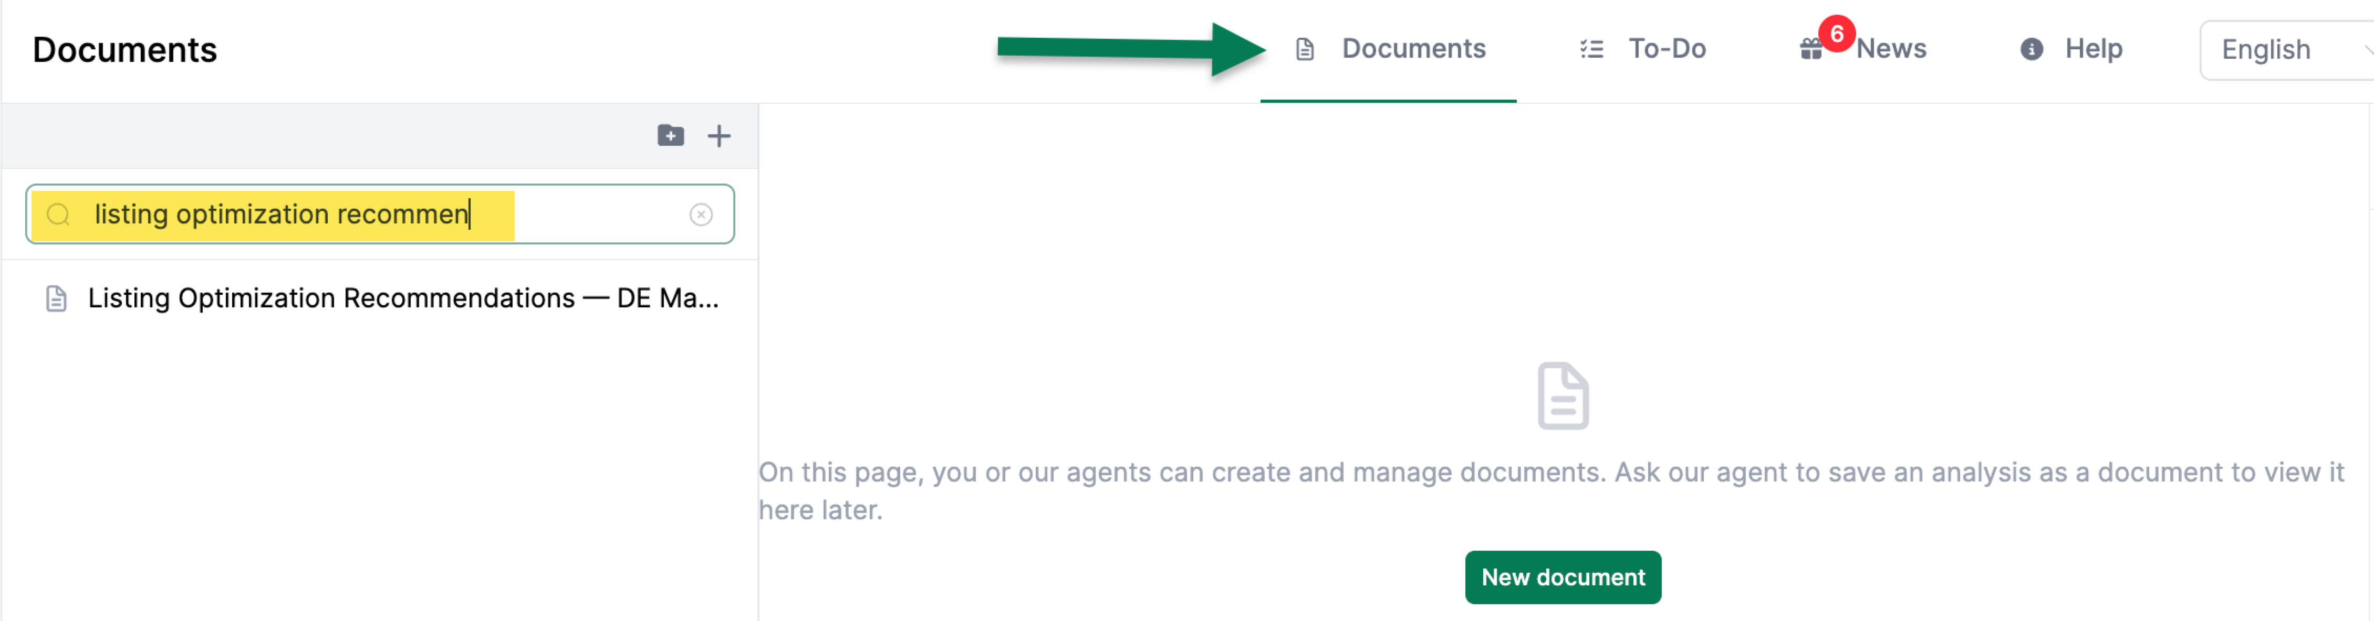Viewport: 2374px width, 621px height.
Task: Clear the document search text
Action: point(701,215)
